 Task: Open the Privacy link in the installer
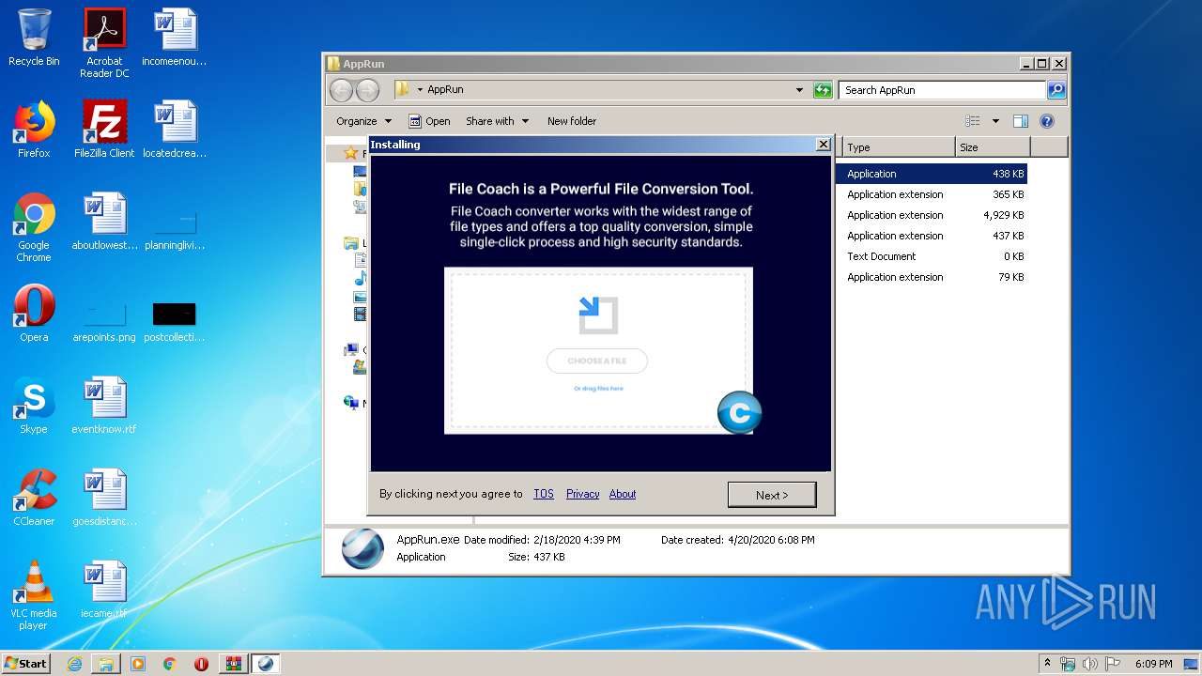pos(582,494)
